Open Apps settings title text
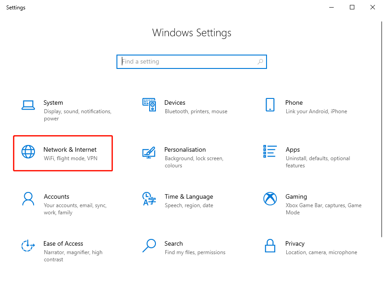The image size is (383, 281). click(x=293, y=149)
